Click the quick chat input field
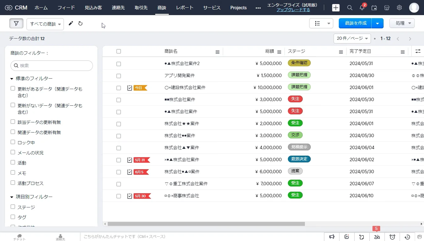This screenshot has width=424, height=241. tap(202, 237)
